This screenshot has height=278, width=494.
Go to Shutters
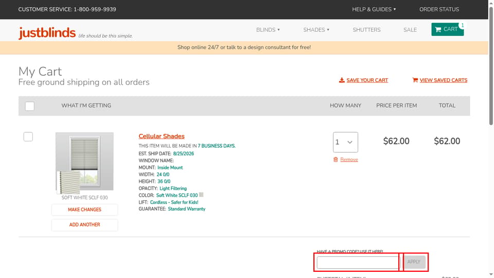366,30
